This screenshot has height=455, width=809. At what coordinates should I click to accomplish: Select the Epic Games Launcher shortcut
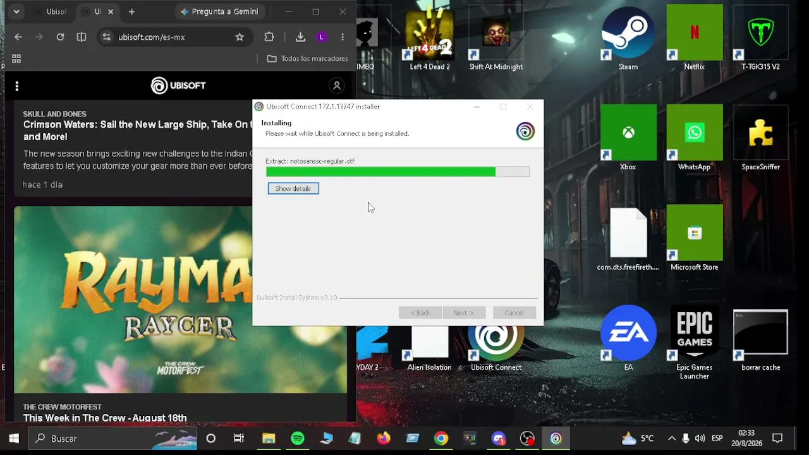point(694,343)
